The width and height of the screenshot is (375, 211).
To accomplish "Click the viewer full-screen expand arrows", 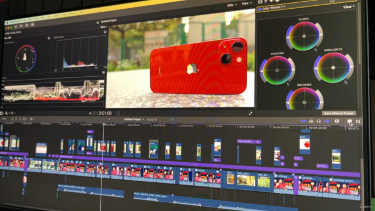I will (x=250, y=113).
